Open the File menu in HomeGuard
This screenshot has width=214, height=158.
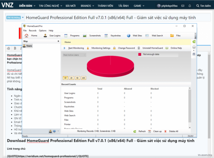(25, 30)
